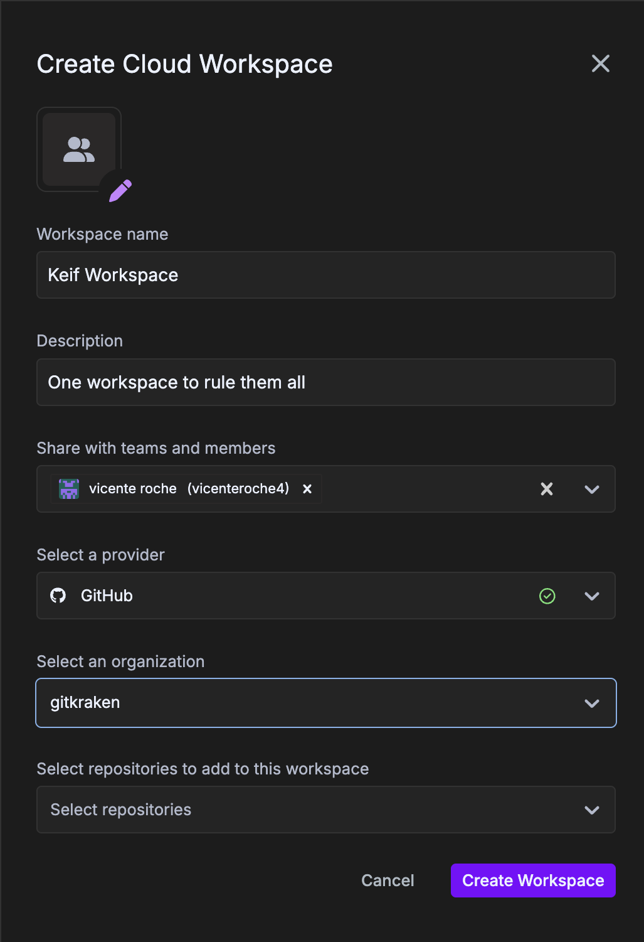Cancel the workspace creation
This screenshot has height=942, width=644.
[387, 880]
